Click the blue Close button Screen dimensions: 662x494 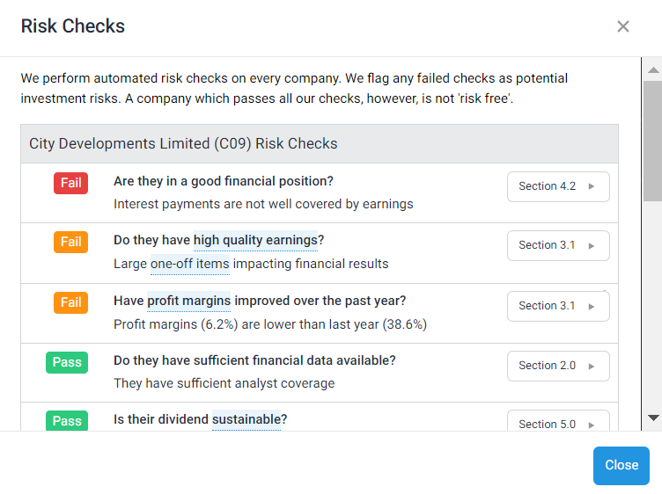click(621, 465)
